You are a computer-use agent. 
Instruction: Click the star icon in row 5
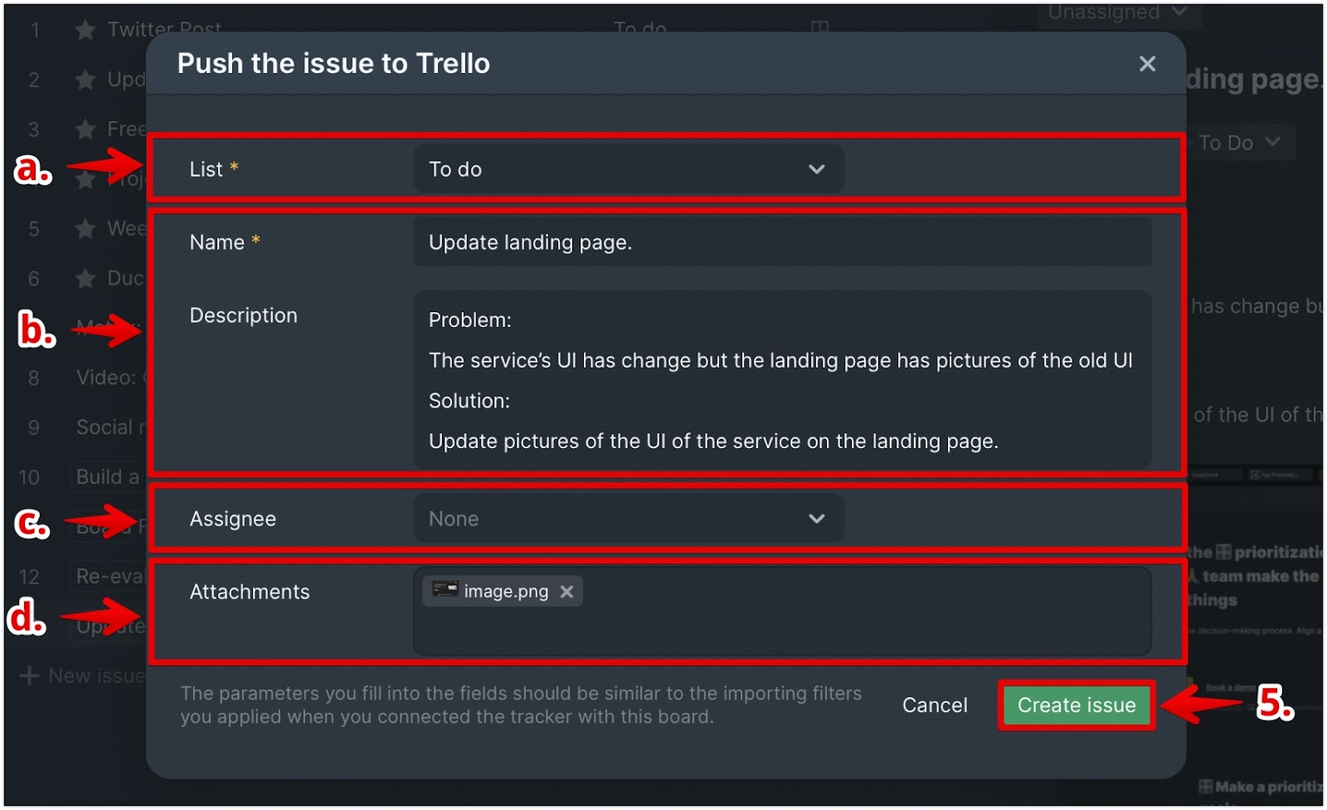[x=85, y=228]
